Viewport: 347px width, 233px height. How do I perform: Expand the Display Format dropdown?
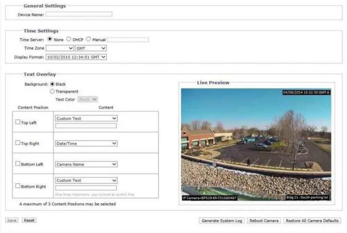click(76, 57)
